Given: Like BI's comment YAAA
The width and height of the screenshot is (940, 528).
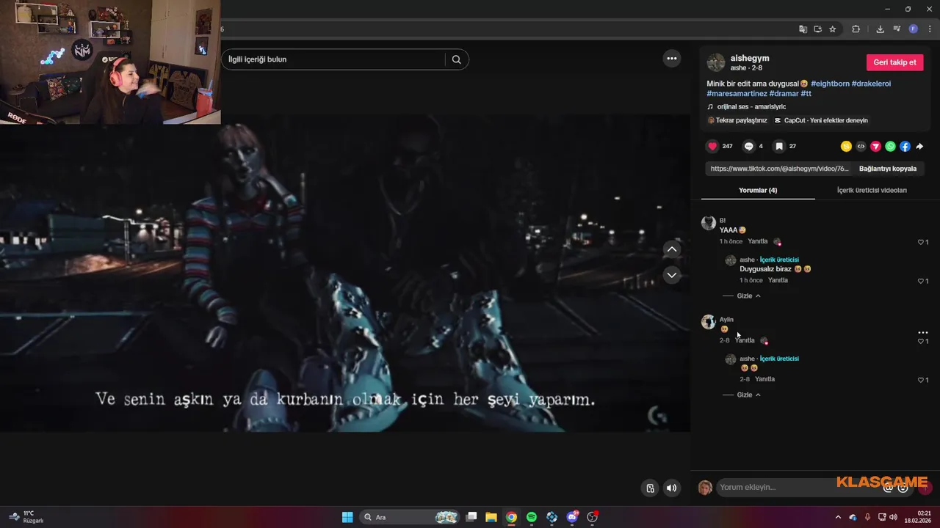Looking at the screenshot, I should (x=922, y=242).
